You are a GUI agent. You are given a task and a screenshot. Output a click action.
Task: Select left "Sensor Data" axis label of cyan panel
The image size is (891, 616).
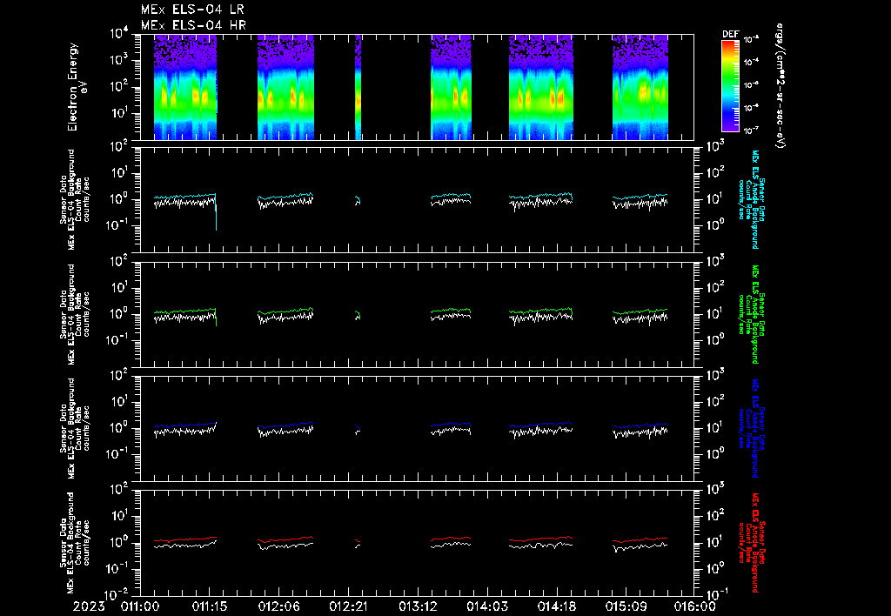63,200
